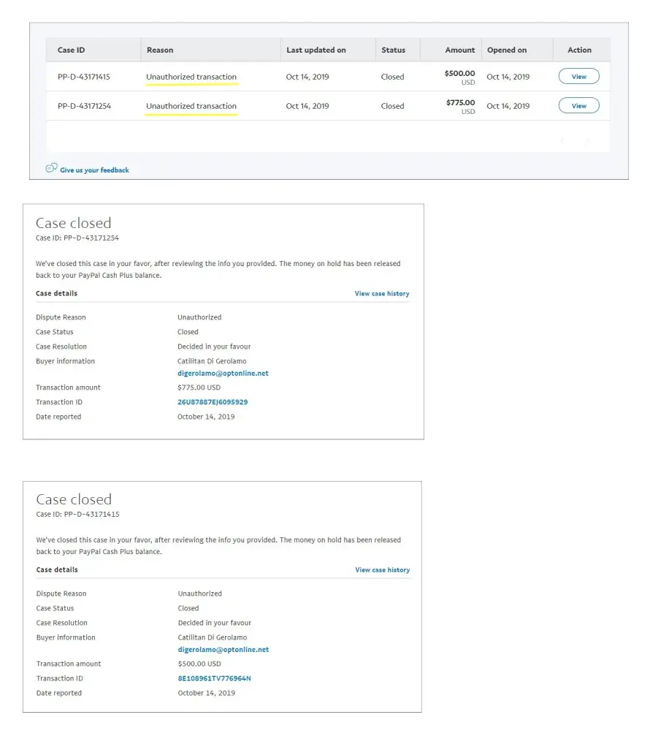This screenshot has height=731, width=658.
Task: Click buyer email in the $500.00 case
Action: tap(223, 650)
